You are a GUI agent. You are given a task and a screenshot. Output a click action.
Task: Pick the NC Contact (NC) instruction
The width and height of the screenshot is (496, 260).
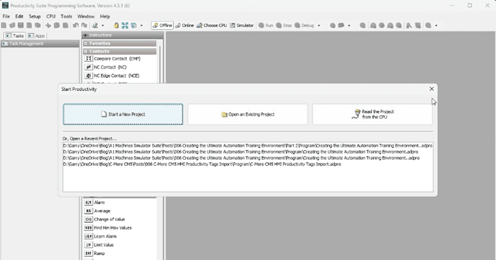[x=110, y=67]
